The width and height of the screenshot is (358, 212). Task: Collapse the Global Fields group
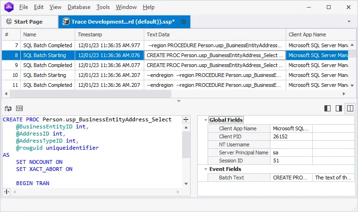coord(205,120)
